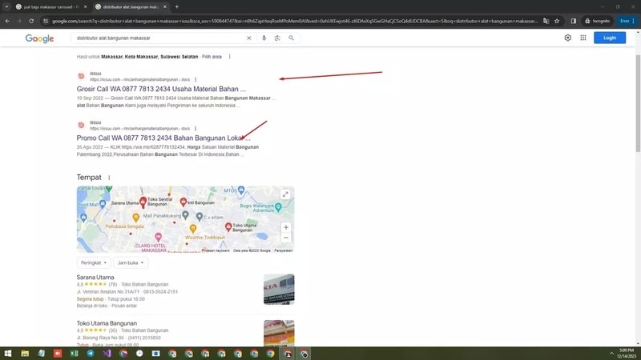Zoom in on the map

(286, 227)
